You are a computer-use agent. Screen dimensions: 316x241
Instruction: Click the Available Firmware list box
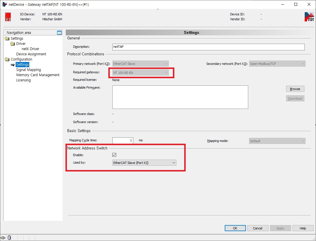tap(180, 97)
